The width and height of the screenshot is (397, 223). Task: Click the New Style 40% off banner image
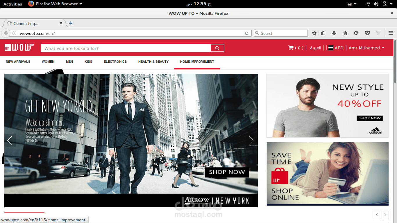(x=328, y=106)
